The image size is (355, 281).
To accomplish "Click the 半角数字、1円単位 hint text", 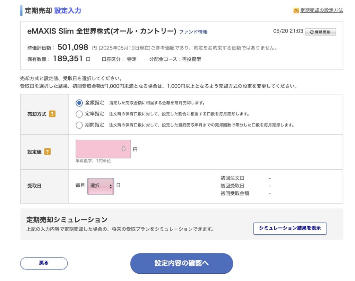I will [93, 161].
